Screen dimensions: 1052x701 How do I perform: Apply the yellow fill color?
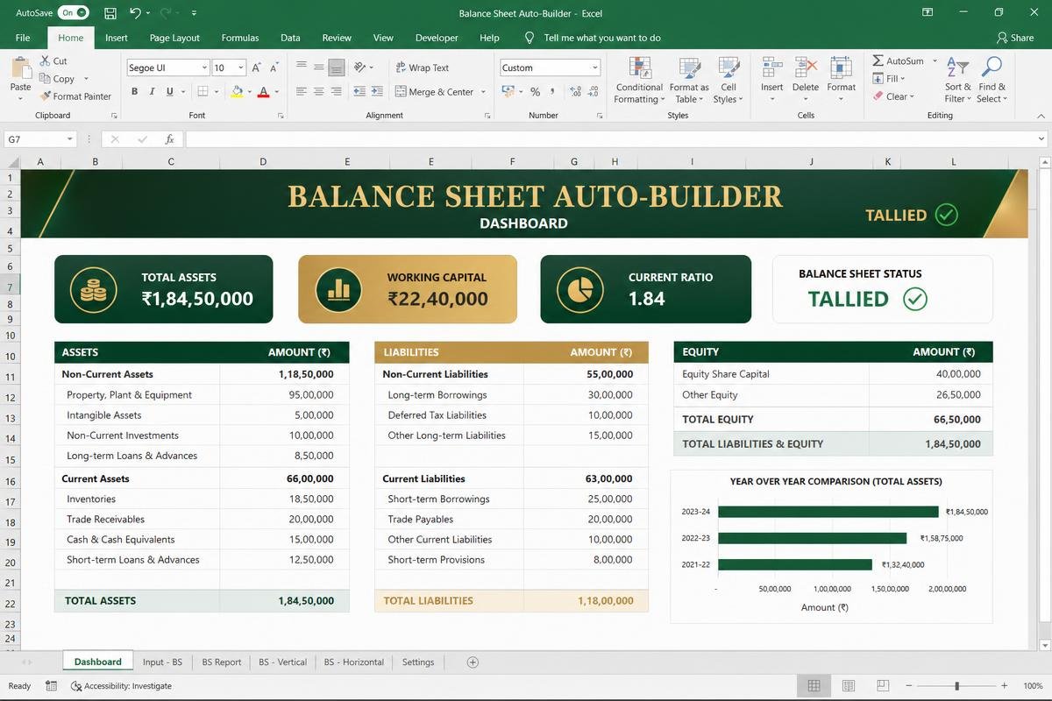pos(236,91)
